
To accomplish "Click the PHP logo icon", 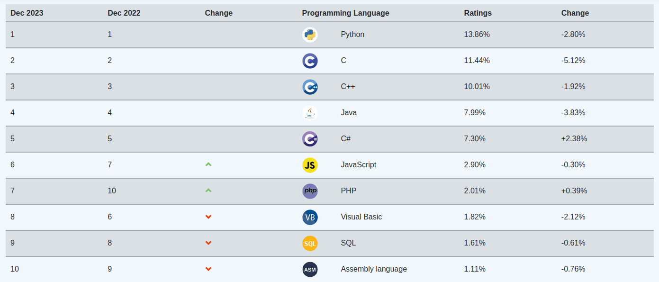I will point(310,191).
